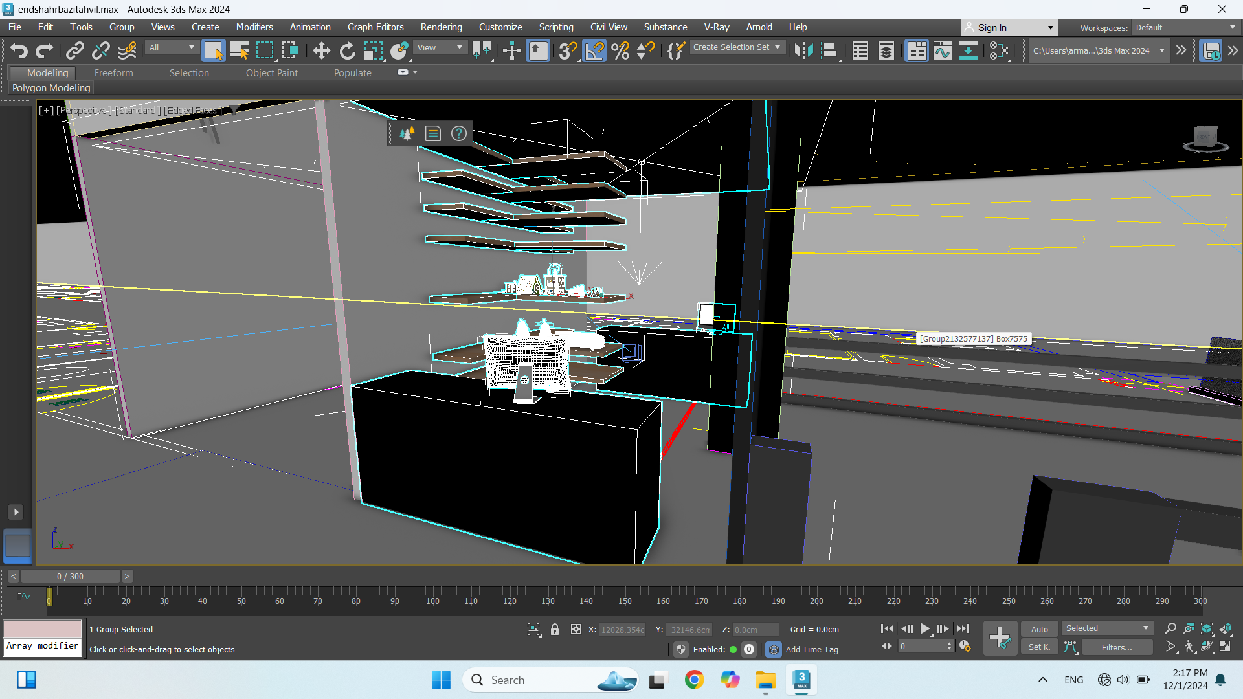The height and width of the screenshot is (699, 1243).
Task: Select the Move tool
Action: coord(321,50)
